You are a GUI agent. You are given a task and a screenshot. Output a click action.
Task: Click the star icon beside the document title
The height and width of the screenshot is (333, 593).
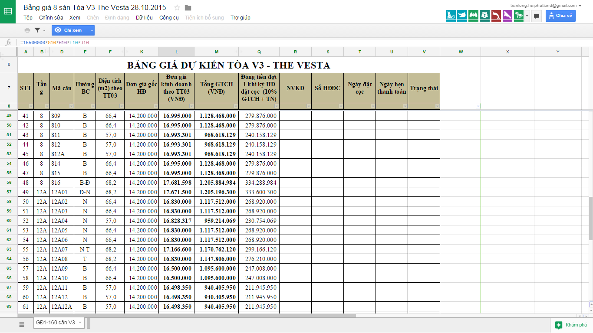pyautogui.click(x=177, y=8)
